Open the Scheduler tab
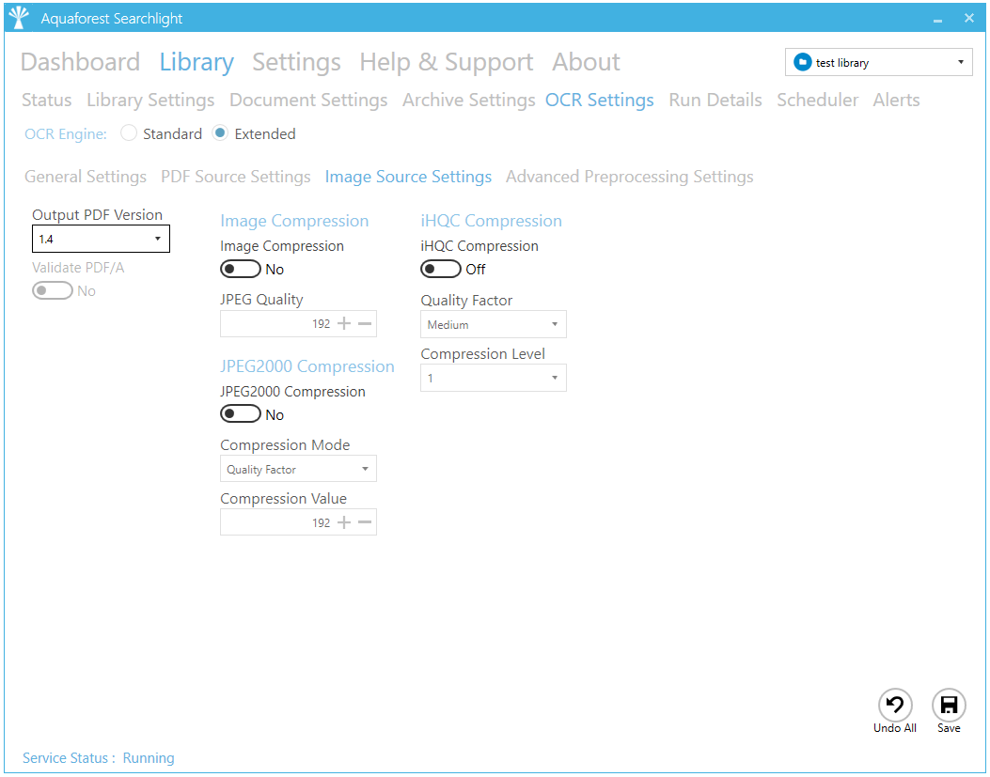This screenshot has height=777, width=990. [x=817, y=101]
